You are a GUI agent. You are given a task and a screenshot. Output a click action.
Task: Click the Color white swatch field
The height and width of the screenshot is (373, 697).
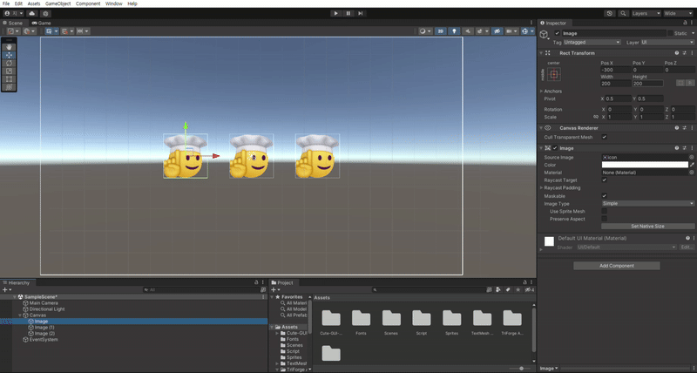click(x=645, y=165)
